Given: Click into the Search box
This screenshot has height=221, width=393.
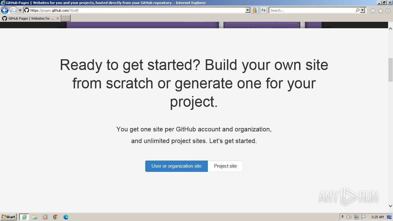Looking at the screenshot, I should click(x=312, y=10).
